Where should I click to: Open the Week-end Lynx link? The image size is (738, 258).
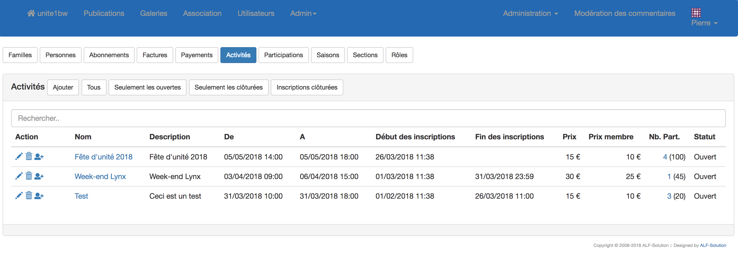click(x=100, y=176)
